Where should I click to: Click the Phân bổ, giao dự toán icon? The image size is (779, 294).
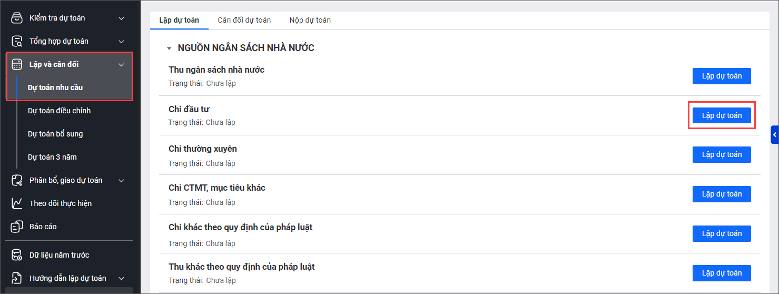(x=17, y=180)
